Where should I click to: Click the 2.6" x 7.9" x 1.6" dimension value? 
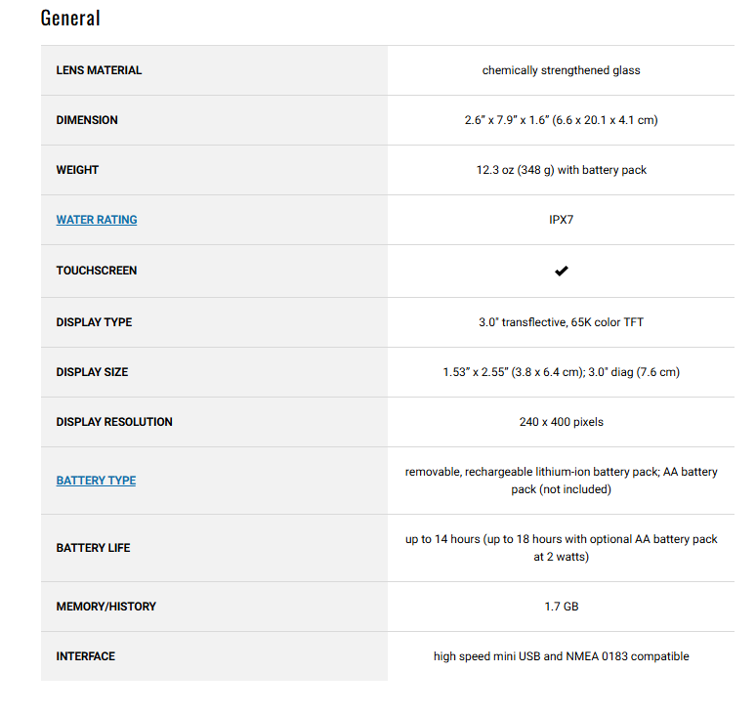[561, 120]
